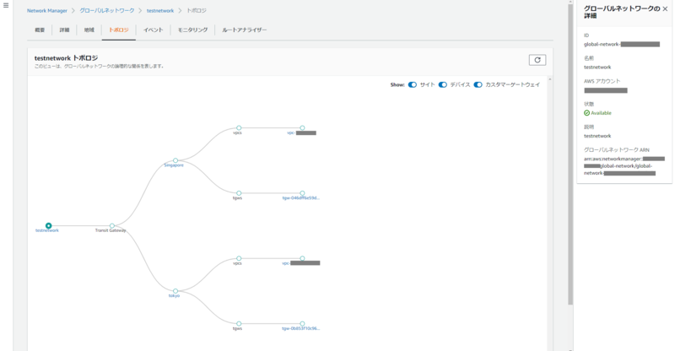Toggle the デバイス show switch
This screenshot has width=675, height=351.
442,85
